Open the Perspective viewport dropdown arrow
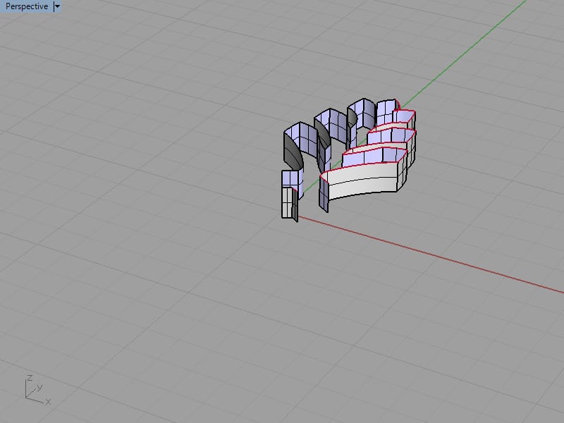The height and width of the screenshot is (423, 564). click(57, 6)
